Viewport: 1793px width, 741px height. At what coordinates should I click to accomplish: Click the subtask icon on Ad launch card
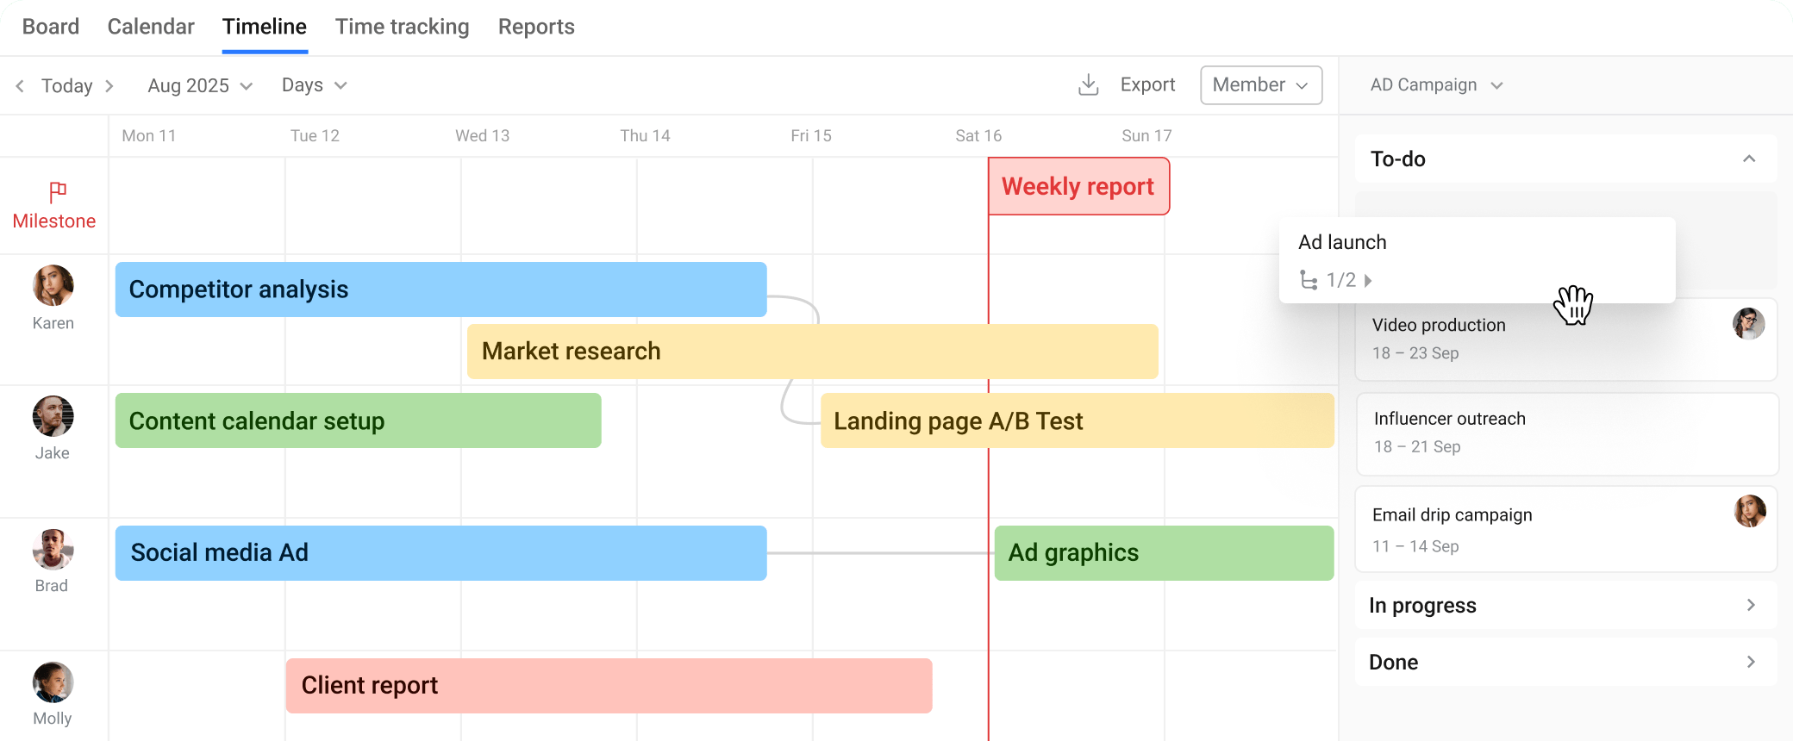(x=1309, y=280)
